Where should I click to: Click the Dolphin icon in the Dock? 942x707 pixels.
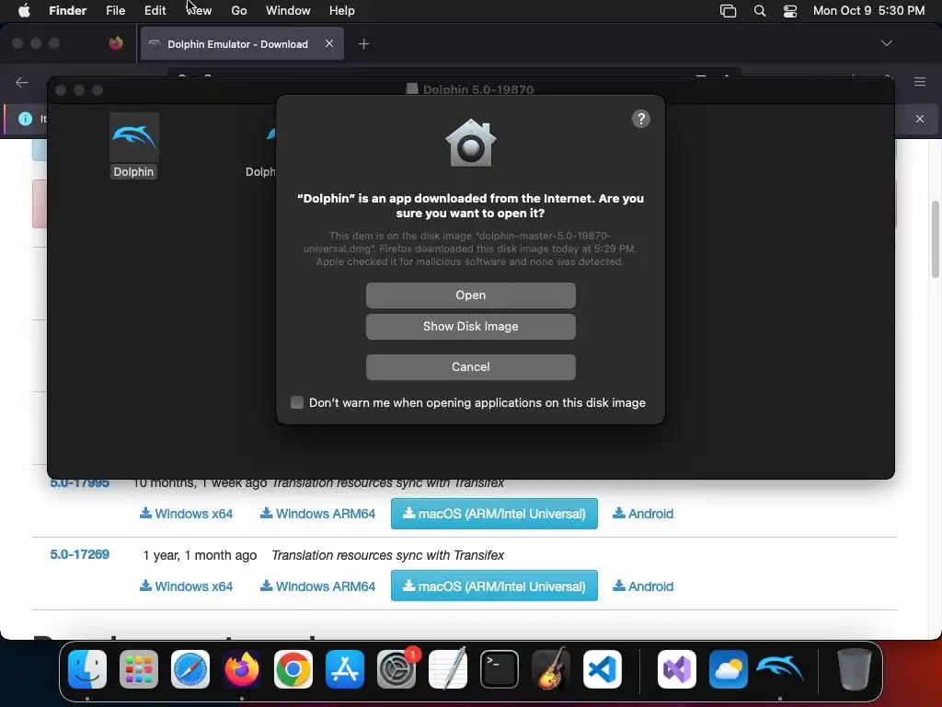[x=780, y=669]
